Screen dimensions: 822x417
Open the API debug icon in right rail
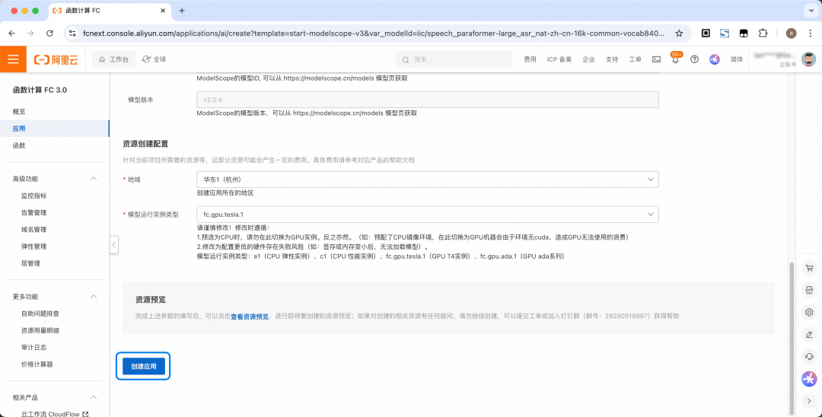click(809, 290)
